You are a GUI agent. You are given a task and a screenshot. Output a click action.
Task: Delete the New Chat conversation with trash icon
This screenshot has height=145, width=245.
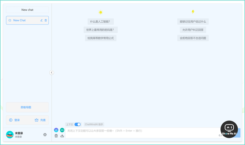(46, 21)
